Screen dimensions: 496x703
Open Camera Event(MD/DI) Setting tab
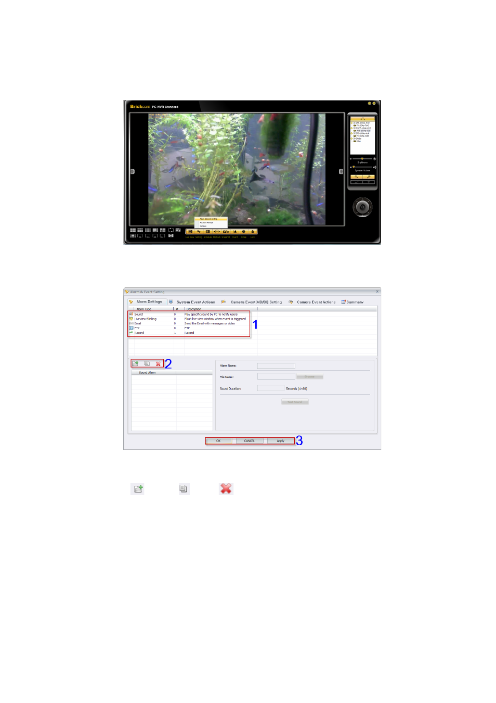point(256,302)
